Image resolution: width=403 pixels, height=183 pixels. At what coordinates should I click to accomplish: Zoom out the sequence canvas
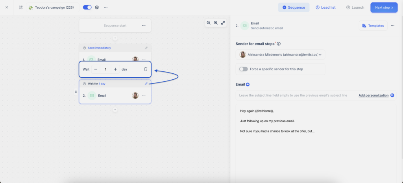click(209, 23)
